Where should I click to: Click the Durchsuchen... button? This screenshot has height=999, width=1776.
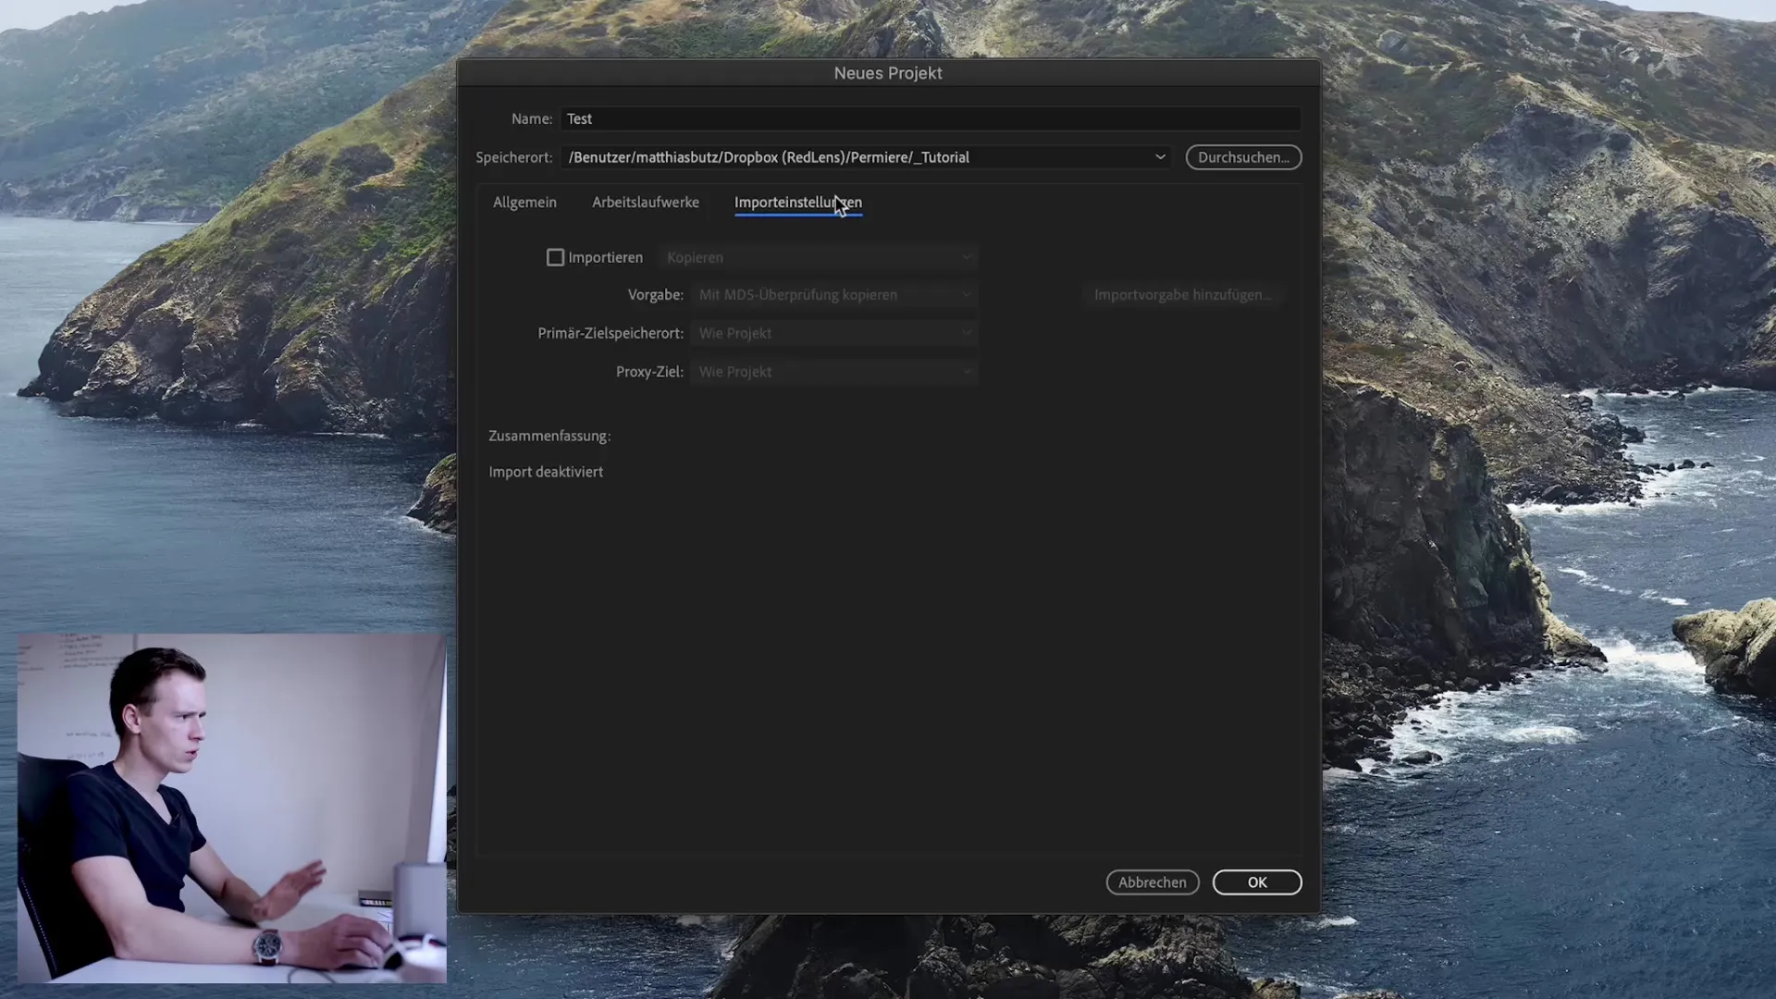1243,157
